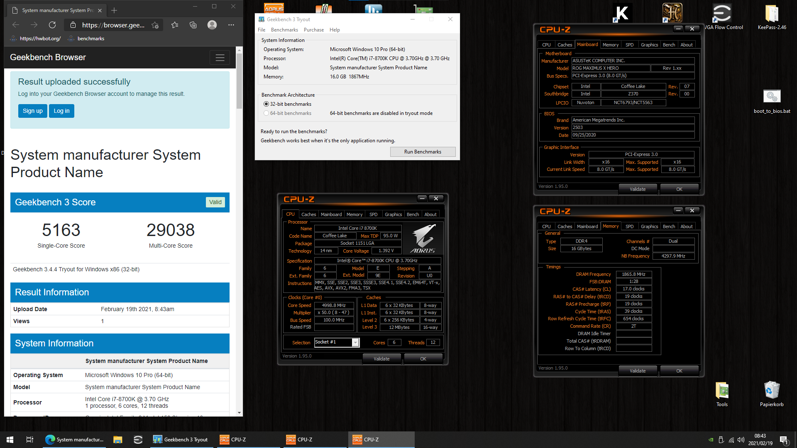Toggle Geekbench Browser hamburger menu
Viewport: 797px width, 448px height.
coord(220,58)
